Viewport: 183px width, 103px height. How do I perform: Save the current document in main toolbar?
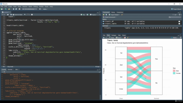(x=13, y=9)
